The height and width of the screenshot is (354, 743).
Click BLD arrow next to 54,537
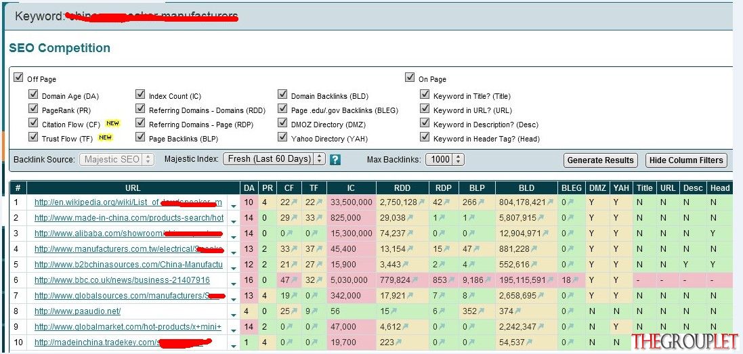529,342
